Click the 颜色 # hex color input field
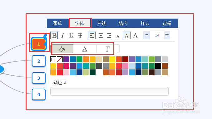212x119 pixels. pyautogui.click(x=109, y=91)
